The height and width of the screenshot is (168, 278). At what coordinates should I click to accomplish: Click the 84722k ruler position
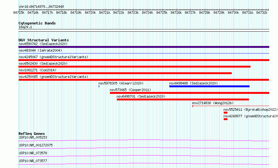tap(119, 13)
